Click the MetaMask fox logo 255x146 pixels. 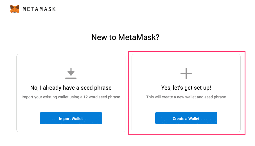pos(15,9)
